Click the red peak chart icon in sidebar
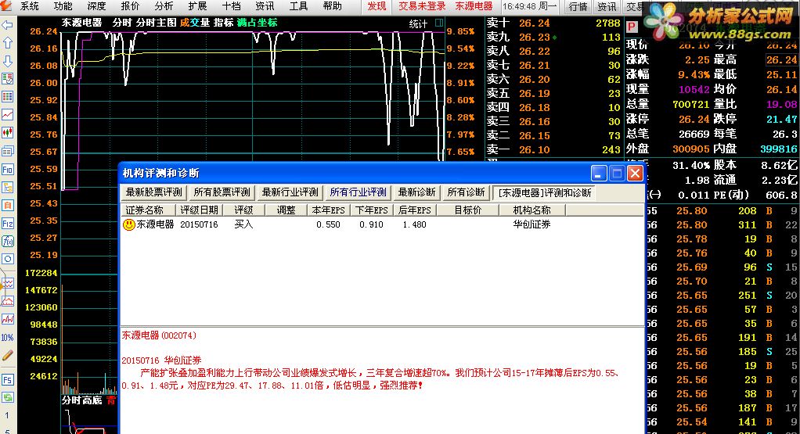The height and width of the screenshot is (434, 800). [x=8, y=301]
